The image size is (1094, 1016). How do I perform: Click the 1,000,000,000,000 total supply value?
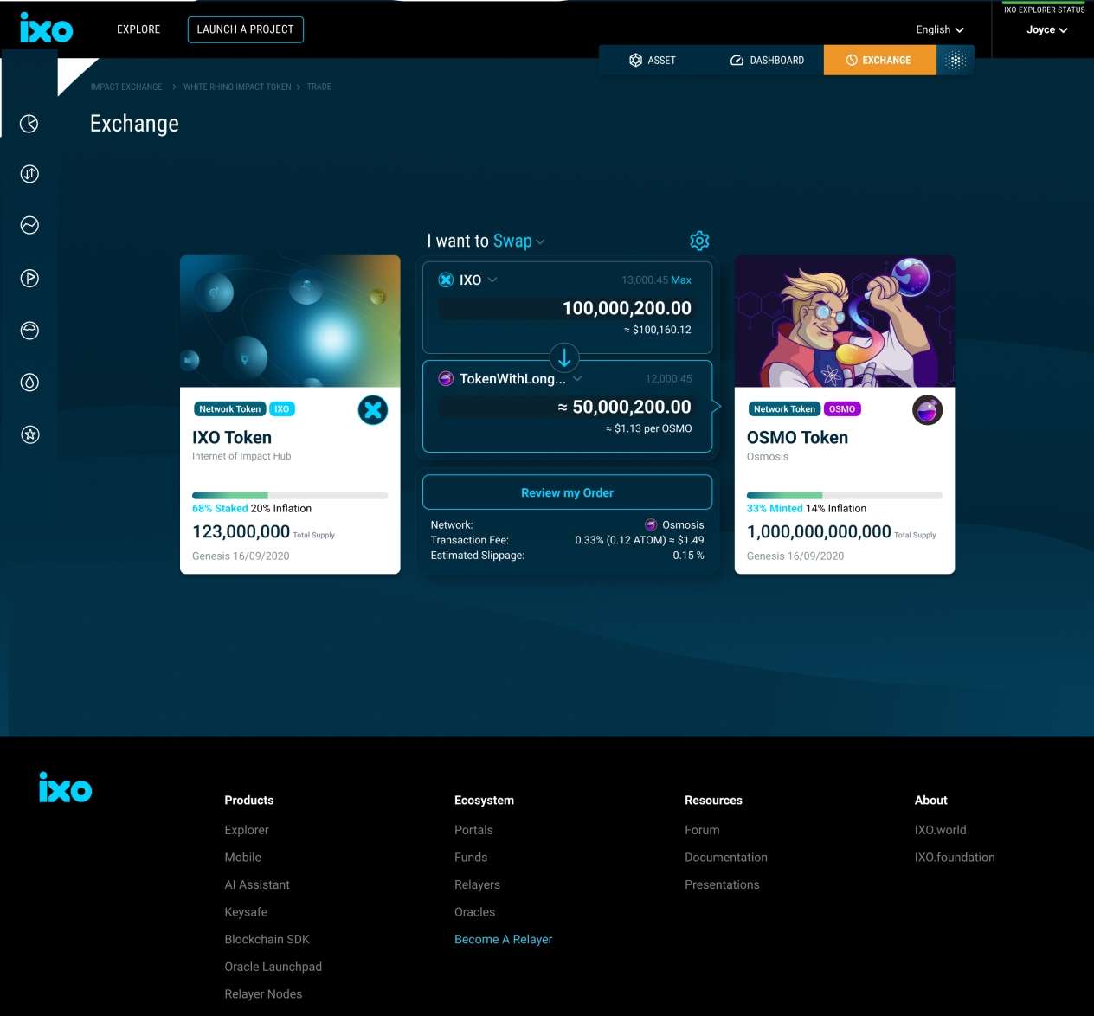pos(819,531)
